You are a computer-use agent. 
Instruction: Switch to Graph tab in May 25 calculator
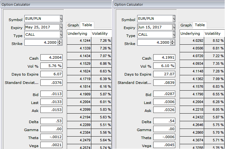coord(73,25)
